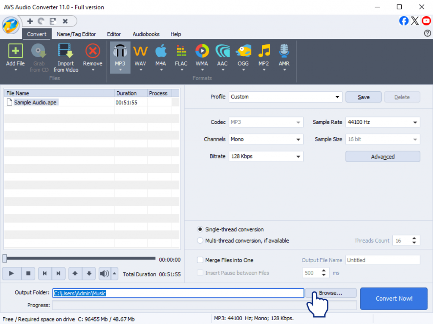Viewport: 433px width, 324px height.
Task: Select Multi-thread conversion radio button
Action: [x=200, y=241]
